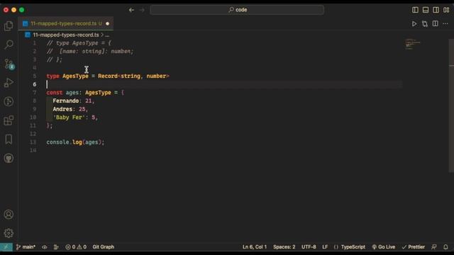Open the Git Graph timeline icon in activity bar
The image size is (454, 255).
pyautogui.click(x=9, y=101)
